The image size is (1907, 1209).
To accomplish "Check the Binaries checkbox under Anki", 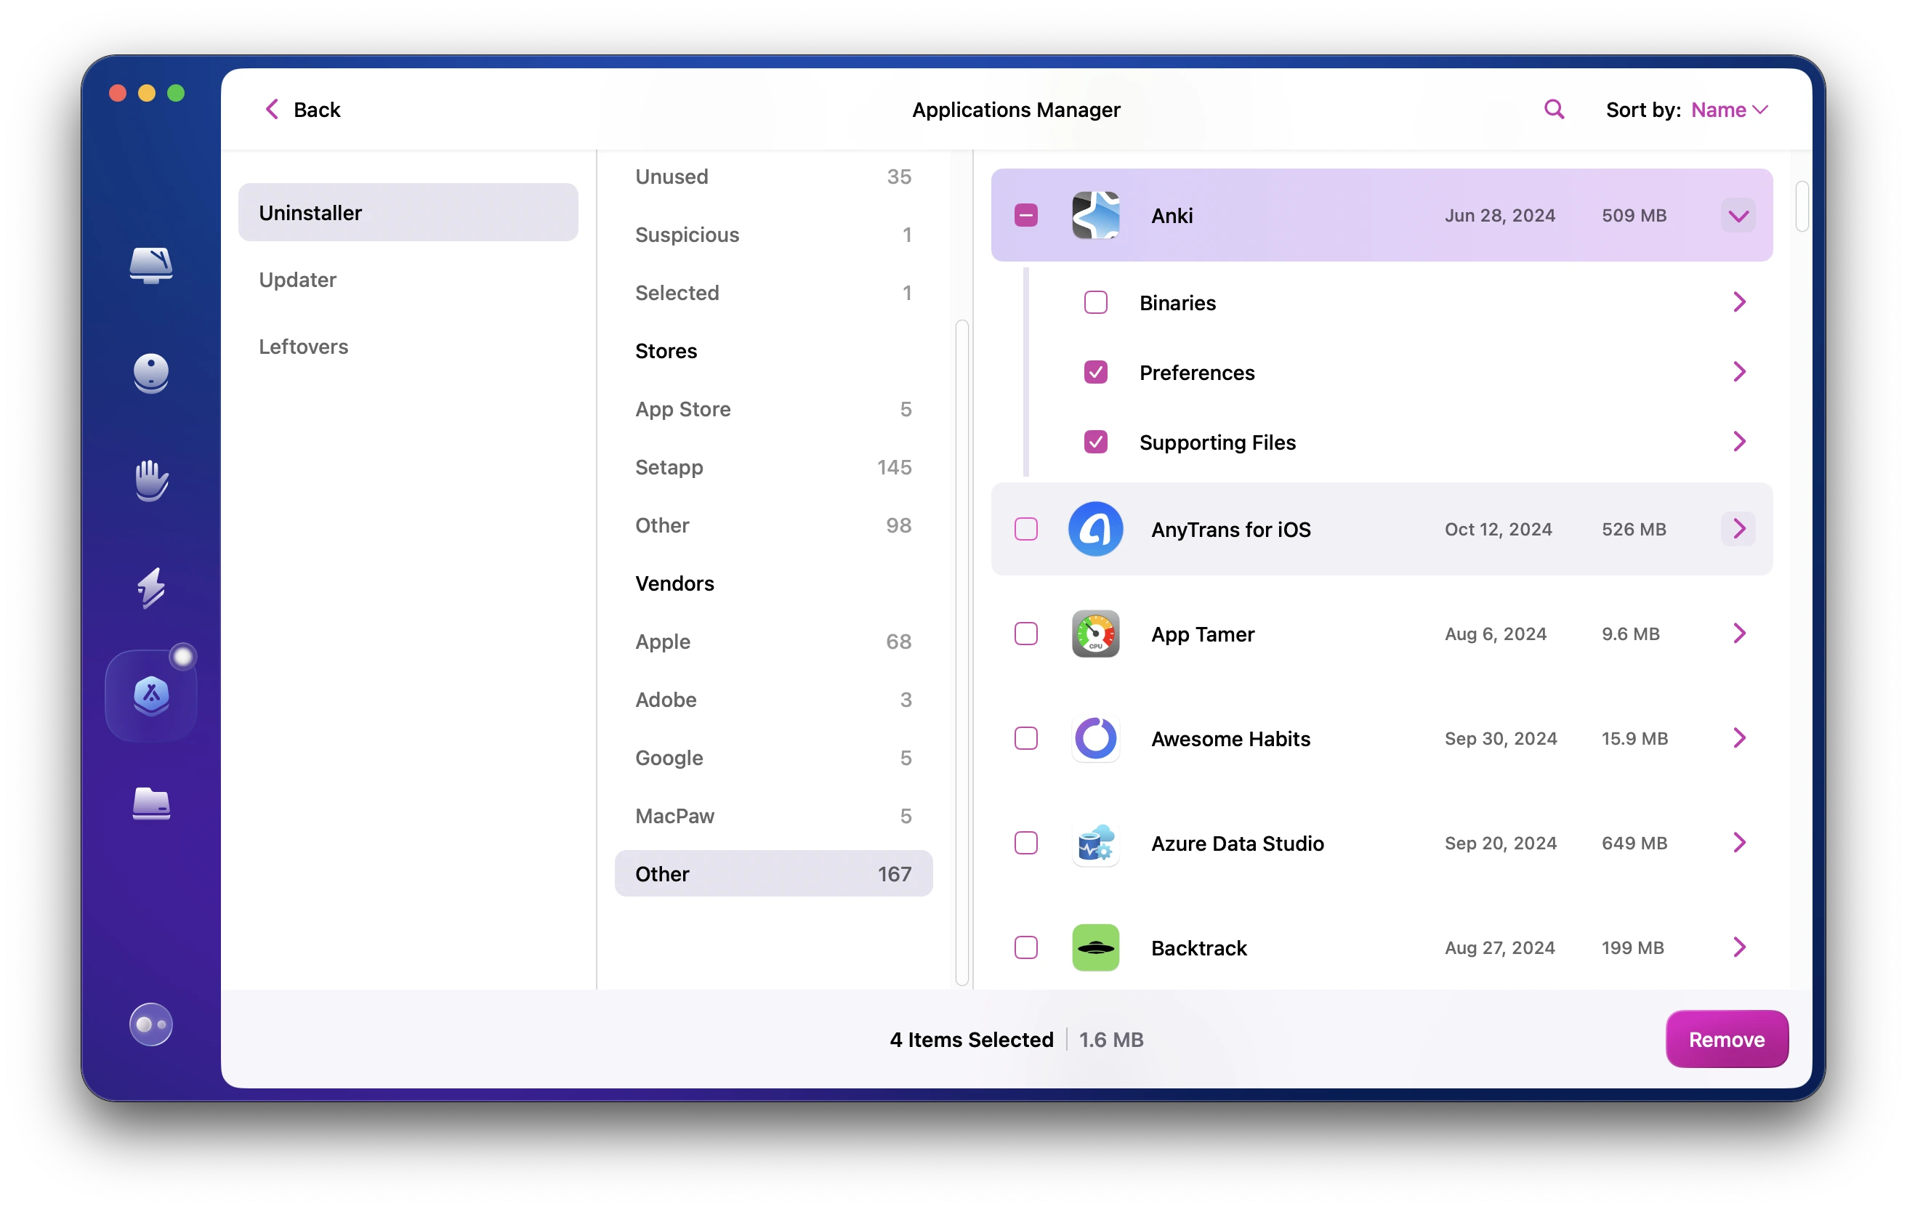I will tap(1095, 302).
